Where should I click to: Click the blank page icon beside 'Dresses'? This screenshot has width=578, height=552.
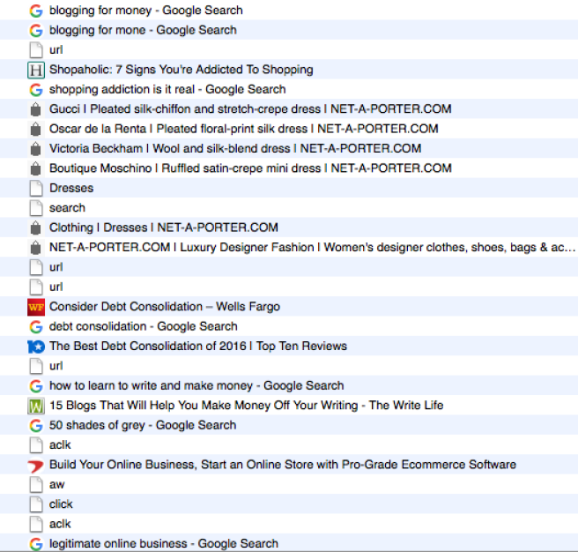click(35, 188)
